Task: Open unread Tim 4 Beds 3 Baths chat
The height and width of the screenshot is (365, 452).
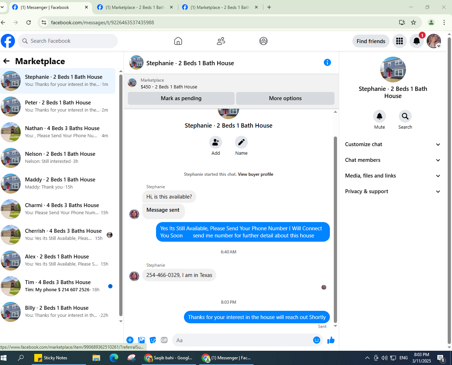Action: coord(58,286)
